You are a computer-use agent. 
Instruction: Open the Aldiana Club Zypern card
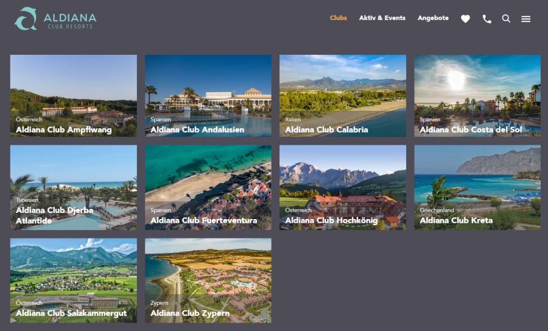click(x=208, y=280)
